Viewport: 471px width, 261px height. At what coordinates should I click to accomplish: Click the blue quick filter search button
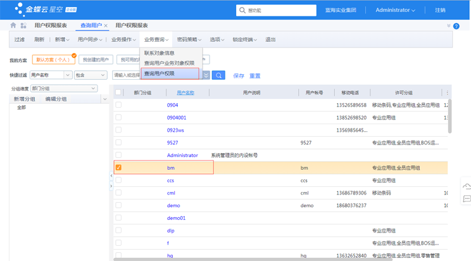[x=218, y=75]
